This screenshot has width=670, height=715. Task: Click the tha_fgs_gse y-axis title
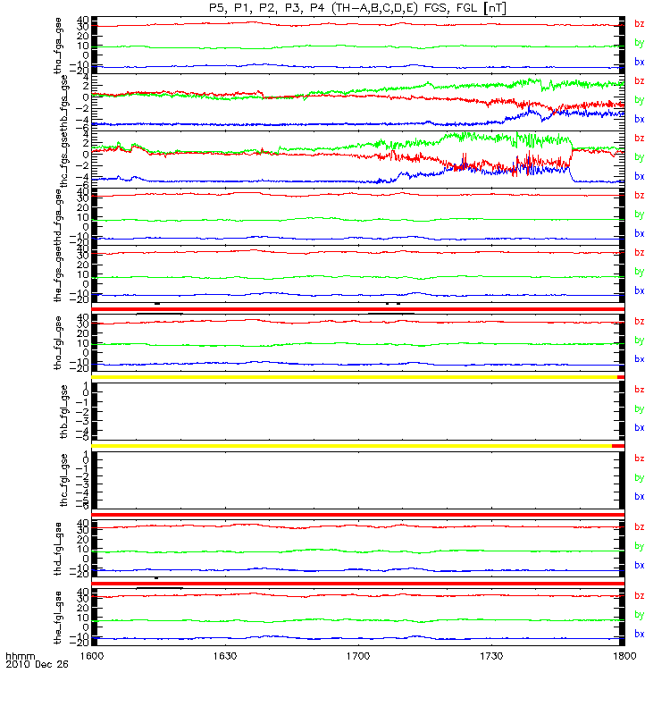[x=58, y=46]
